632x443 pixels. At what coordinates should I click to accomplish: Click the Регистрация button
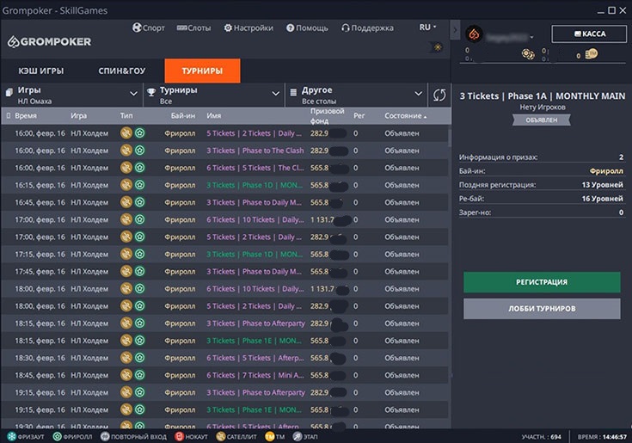542,282
